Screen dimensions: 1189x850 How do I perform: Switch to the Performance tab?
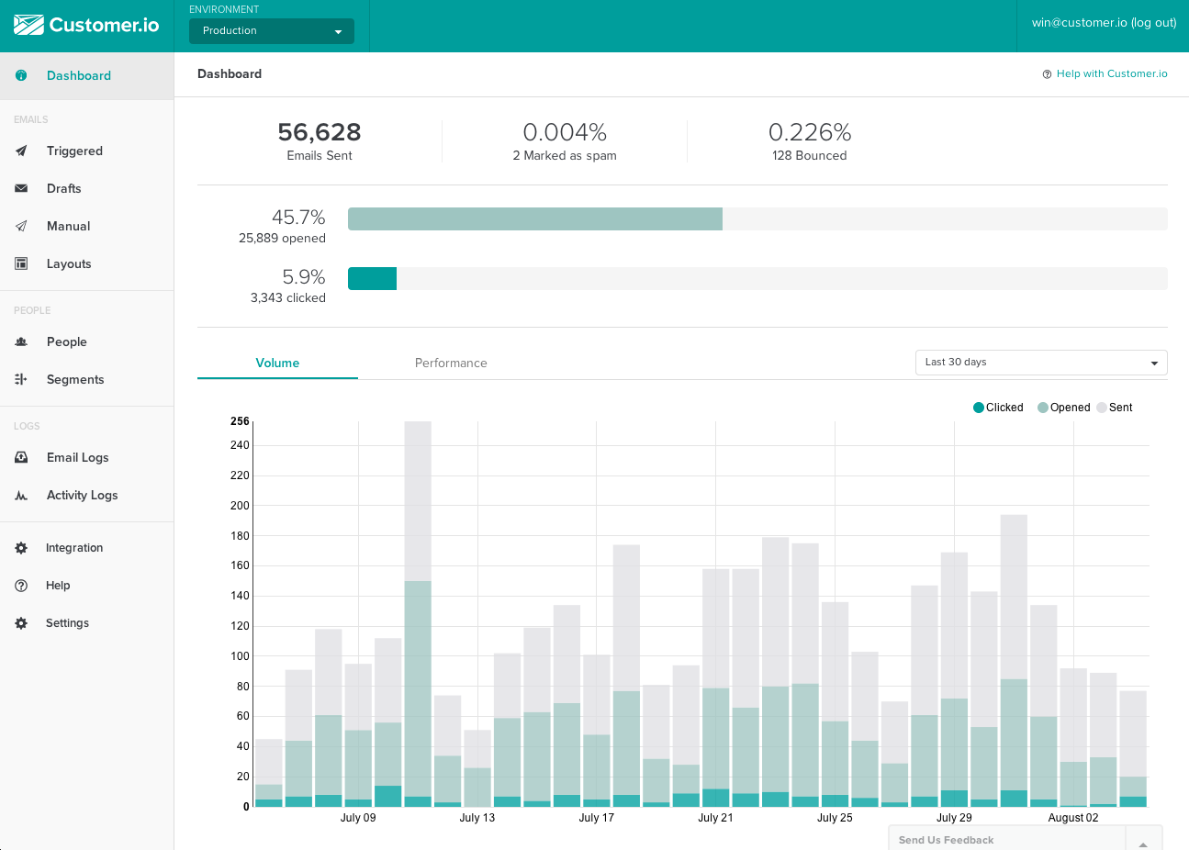click(451, 363)
